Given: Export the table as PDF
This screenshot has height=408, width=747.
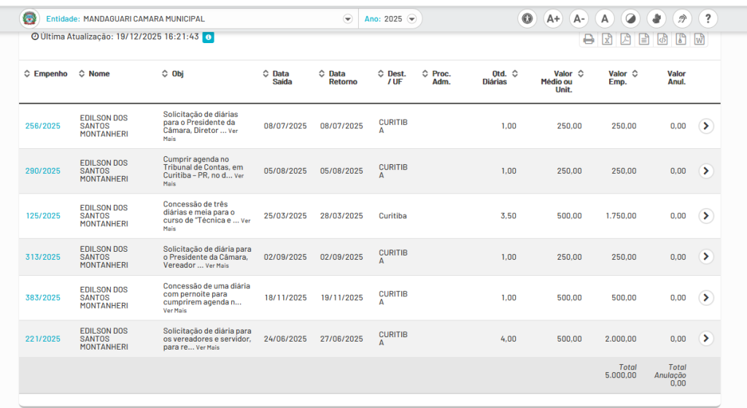Looking at the screenshot, I should pyautogui.click(x=625, y=40).
